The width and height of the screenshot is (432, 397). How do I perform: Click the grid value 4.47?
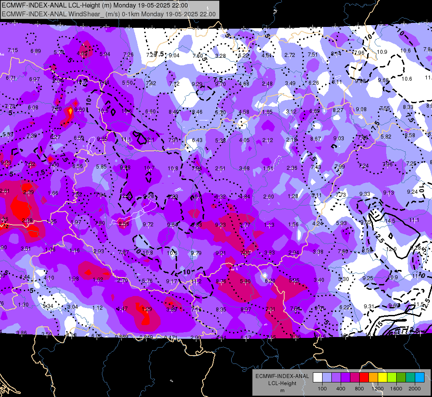pyautogui.click(x=122, y=309)
